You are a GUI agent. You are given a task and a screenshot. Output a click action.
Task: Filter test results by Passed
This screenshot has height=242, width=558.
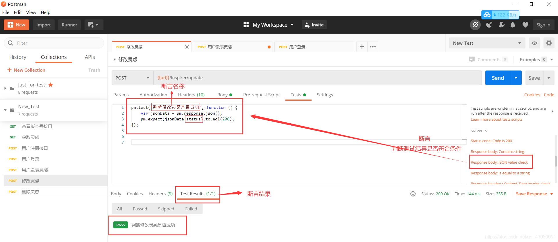(140, 209)
